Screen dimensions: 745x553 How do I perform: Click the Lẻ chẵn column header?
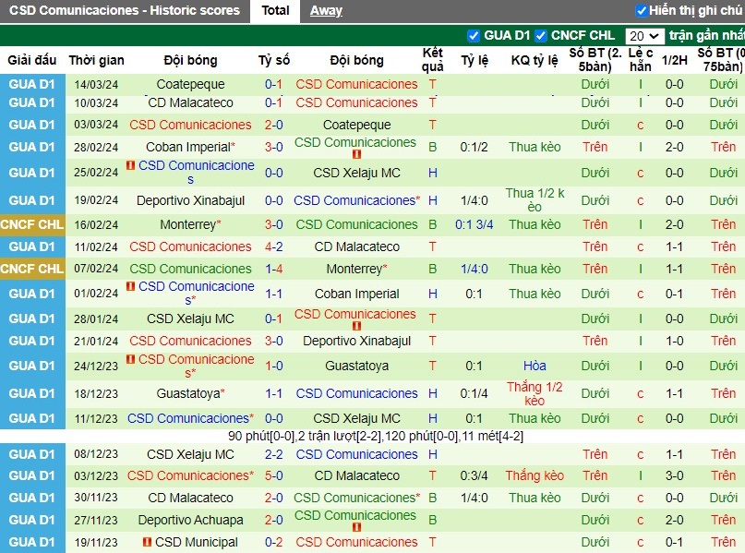coord(641,60)
